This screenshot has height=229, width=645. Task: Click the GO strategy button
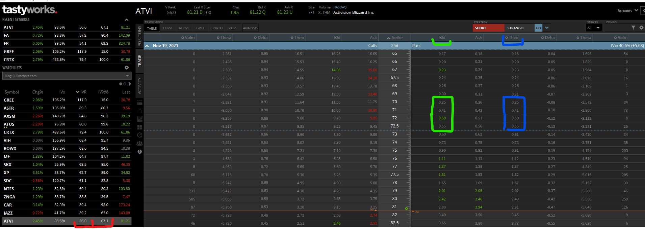[x=538, y=28]
